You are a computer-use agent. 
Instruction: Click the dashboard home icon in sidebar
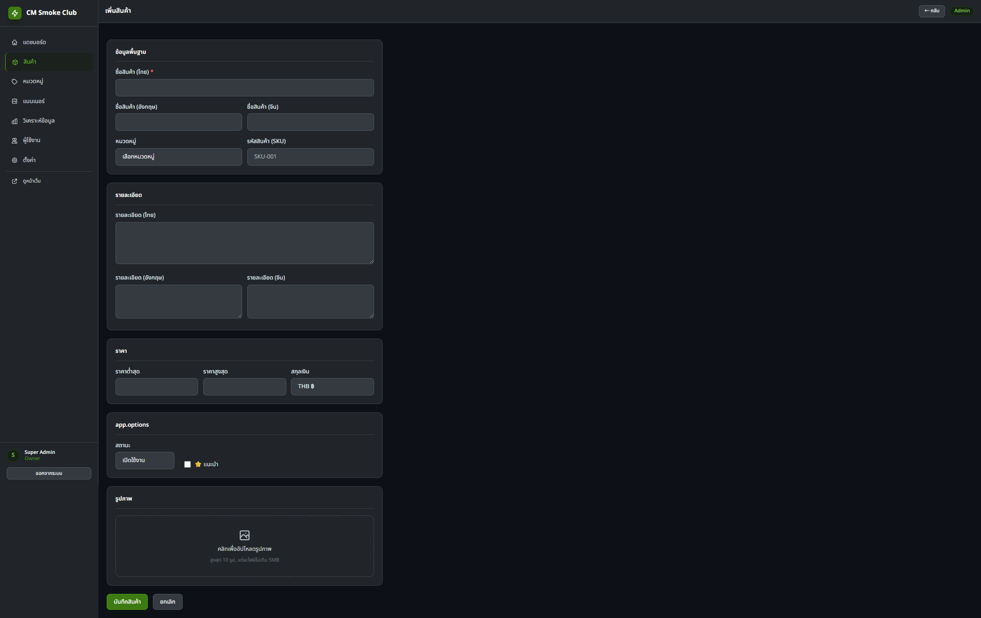14,43
